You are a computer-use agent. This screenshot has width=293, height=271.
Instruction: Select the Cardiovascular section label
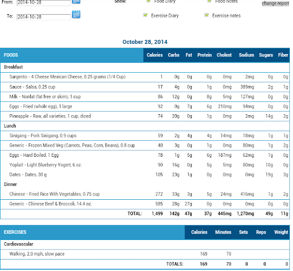(19, 244)
